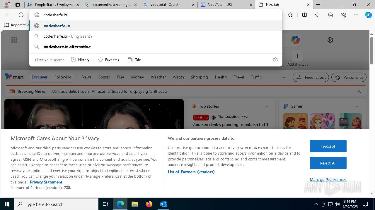Open Split screen icon in toolbar
Screen dimensions: 375x210
304,15
